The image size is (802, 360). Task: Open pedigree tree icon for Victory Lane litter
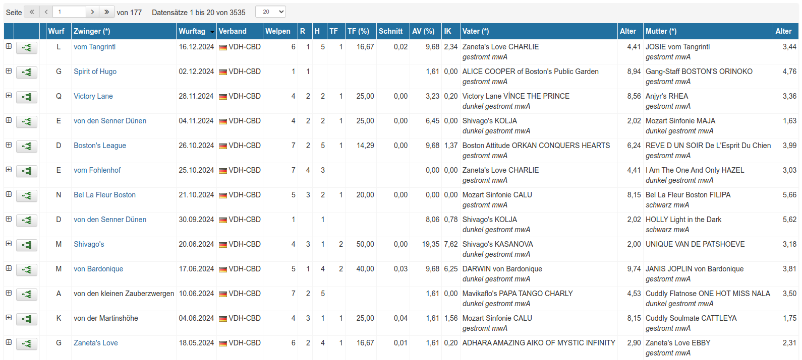27,97
